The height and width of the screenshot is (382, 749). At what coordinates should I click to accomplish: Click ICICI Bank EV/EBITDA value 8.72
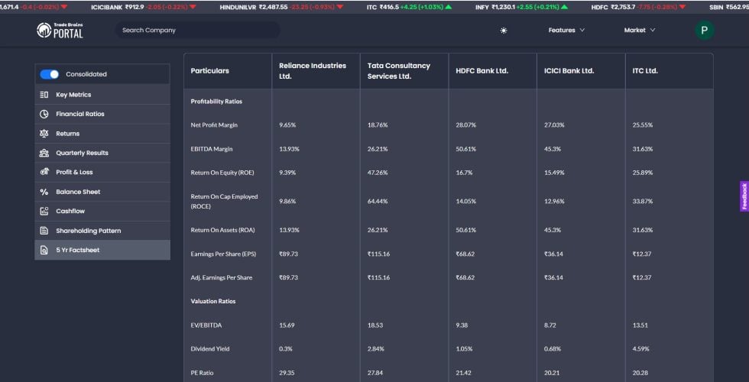point(550,325)
